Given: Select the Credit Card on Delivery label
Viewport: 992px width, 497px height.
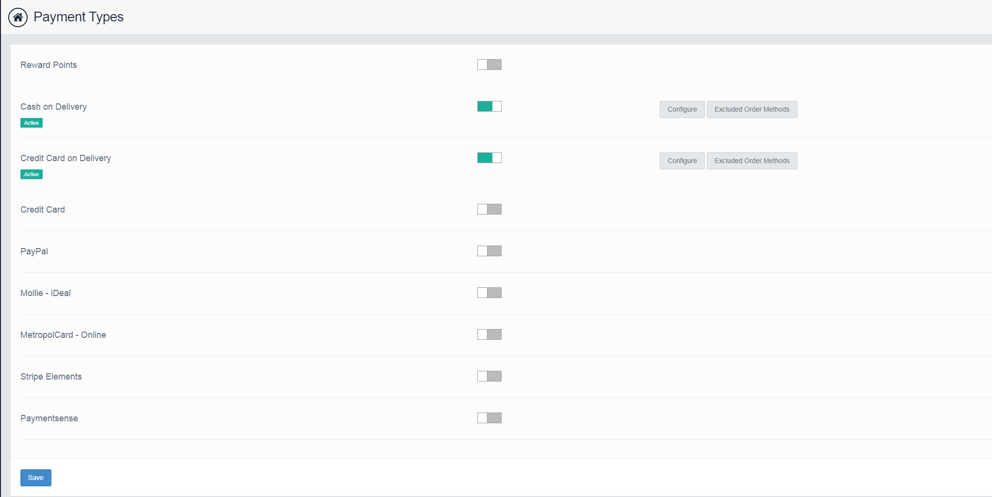Looking at the screenshot, I should tap(65, 158).
